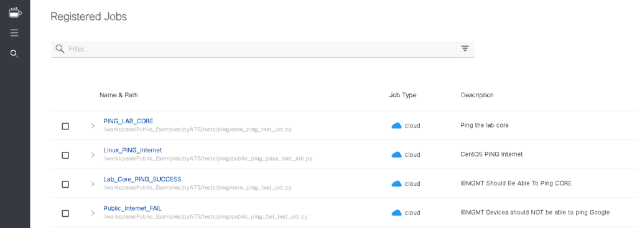Click the Name & Path column header
Screen dimensions: 637x228
pyautogui.click(x=119, y=95)
